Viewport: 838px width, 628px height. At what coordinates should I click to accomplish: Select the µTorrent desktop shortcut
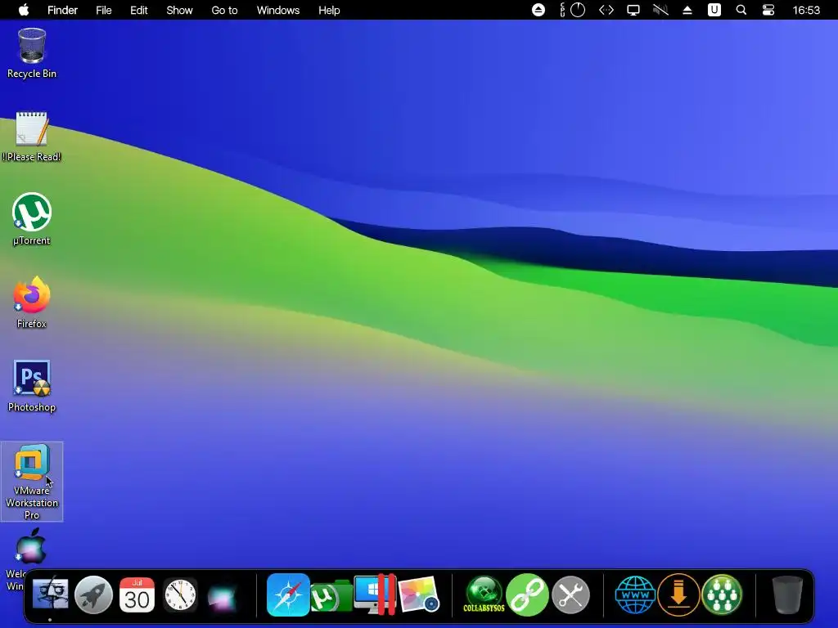click(x=32, y=219)
